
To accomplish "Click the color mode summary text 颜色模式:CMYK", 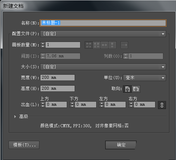I will [x=55, y=126].
